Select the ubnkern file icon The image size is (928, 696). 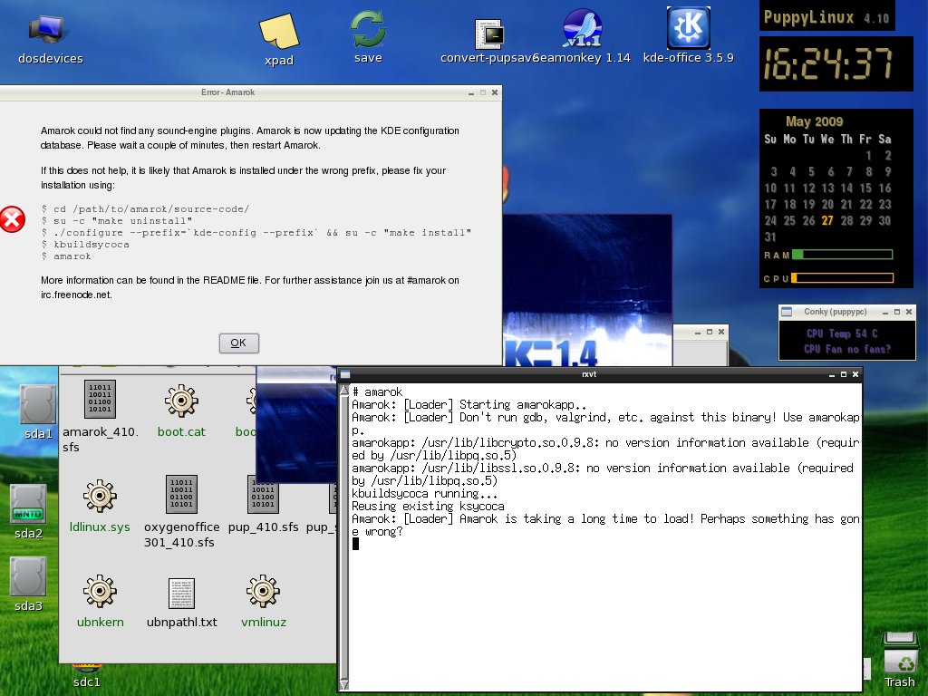click(100, 591)
